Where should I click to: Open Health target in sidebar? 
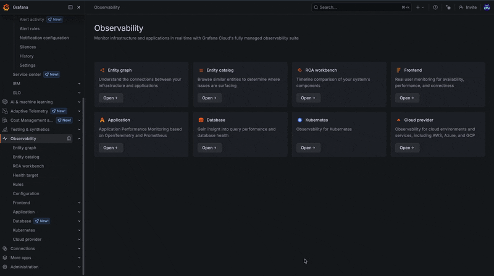pyautogui.click(x=25, y=175)
